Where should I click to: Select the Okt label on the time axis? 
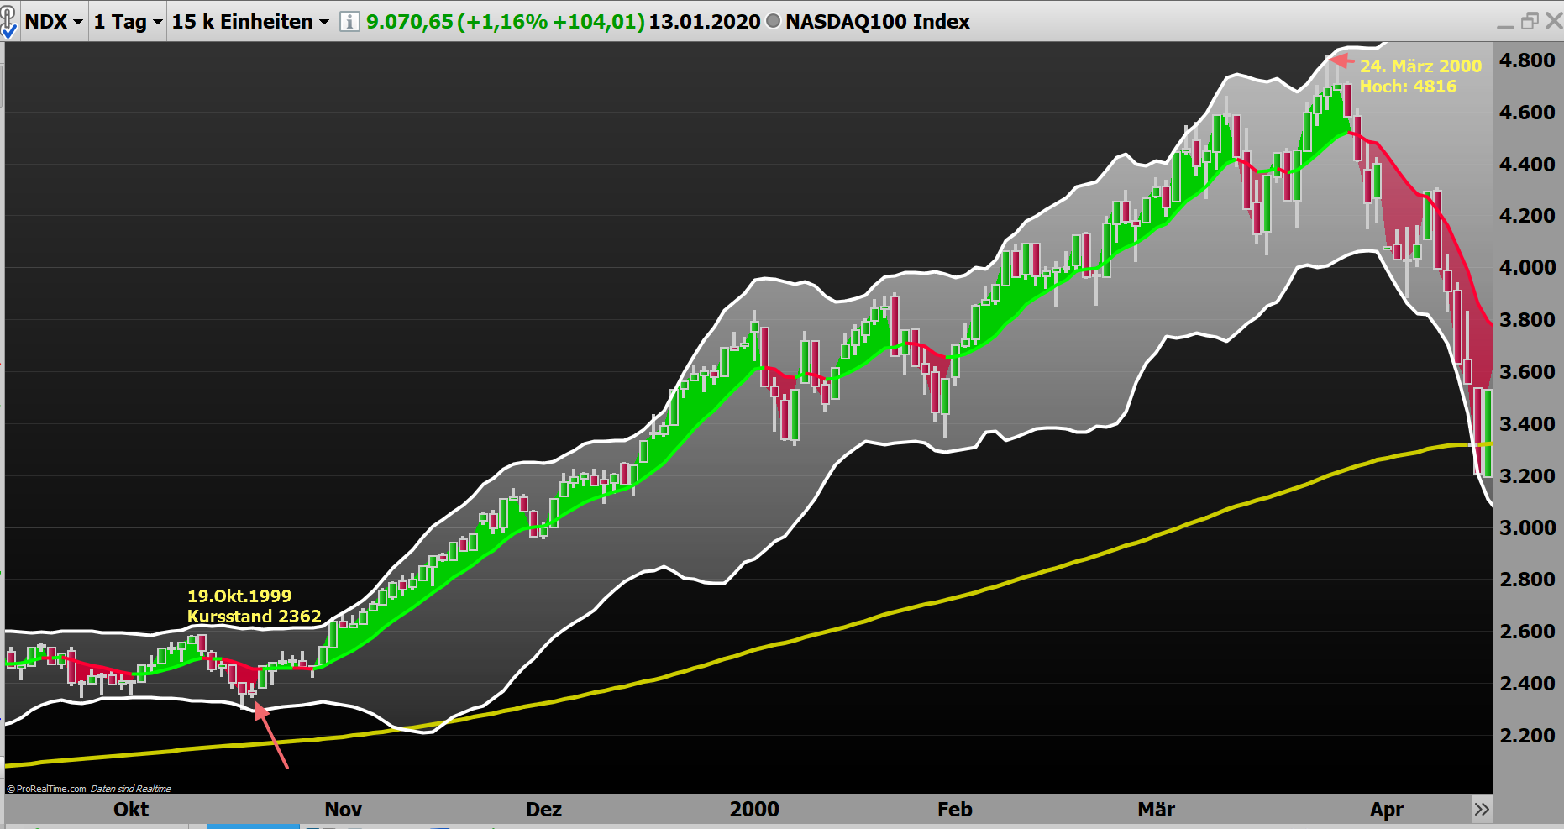(130, 809)
